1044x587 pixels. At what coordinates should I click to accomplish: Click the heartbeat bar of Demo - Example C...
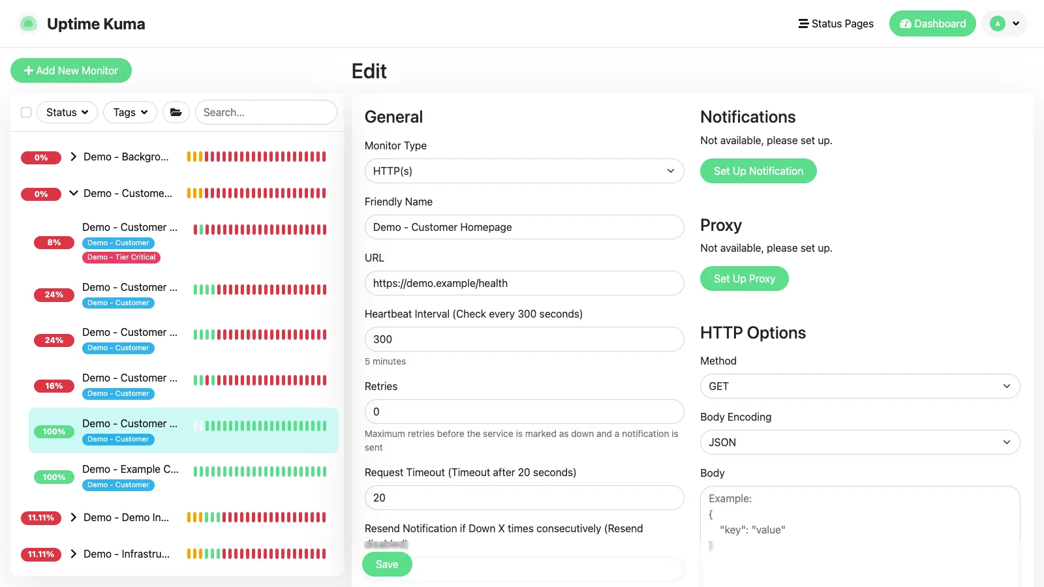(260, 472)
